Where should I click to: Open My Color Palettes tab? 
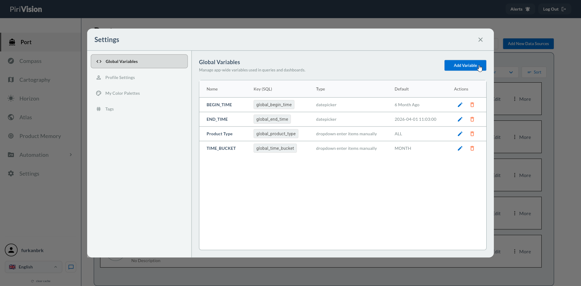coord(139,93)
